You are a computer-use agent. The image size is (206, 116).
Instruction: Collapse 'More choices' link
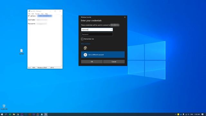coord(86,44)
